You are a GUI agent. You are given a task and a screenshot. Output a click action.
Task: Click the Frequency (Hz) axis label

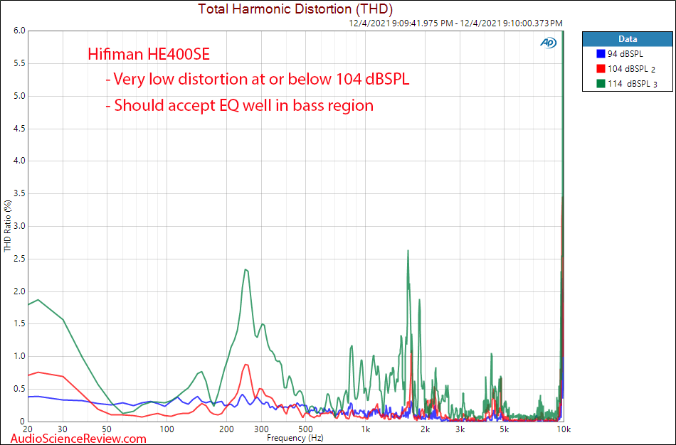[295, 438]
